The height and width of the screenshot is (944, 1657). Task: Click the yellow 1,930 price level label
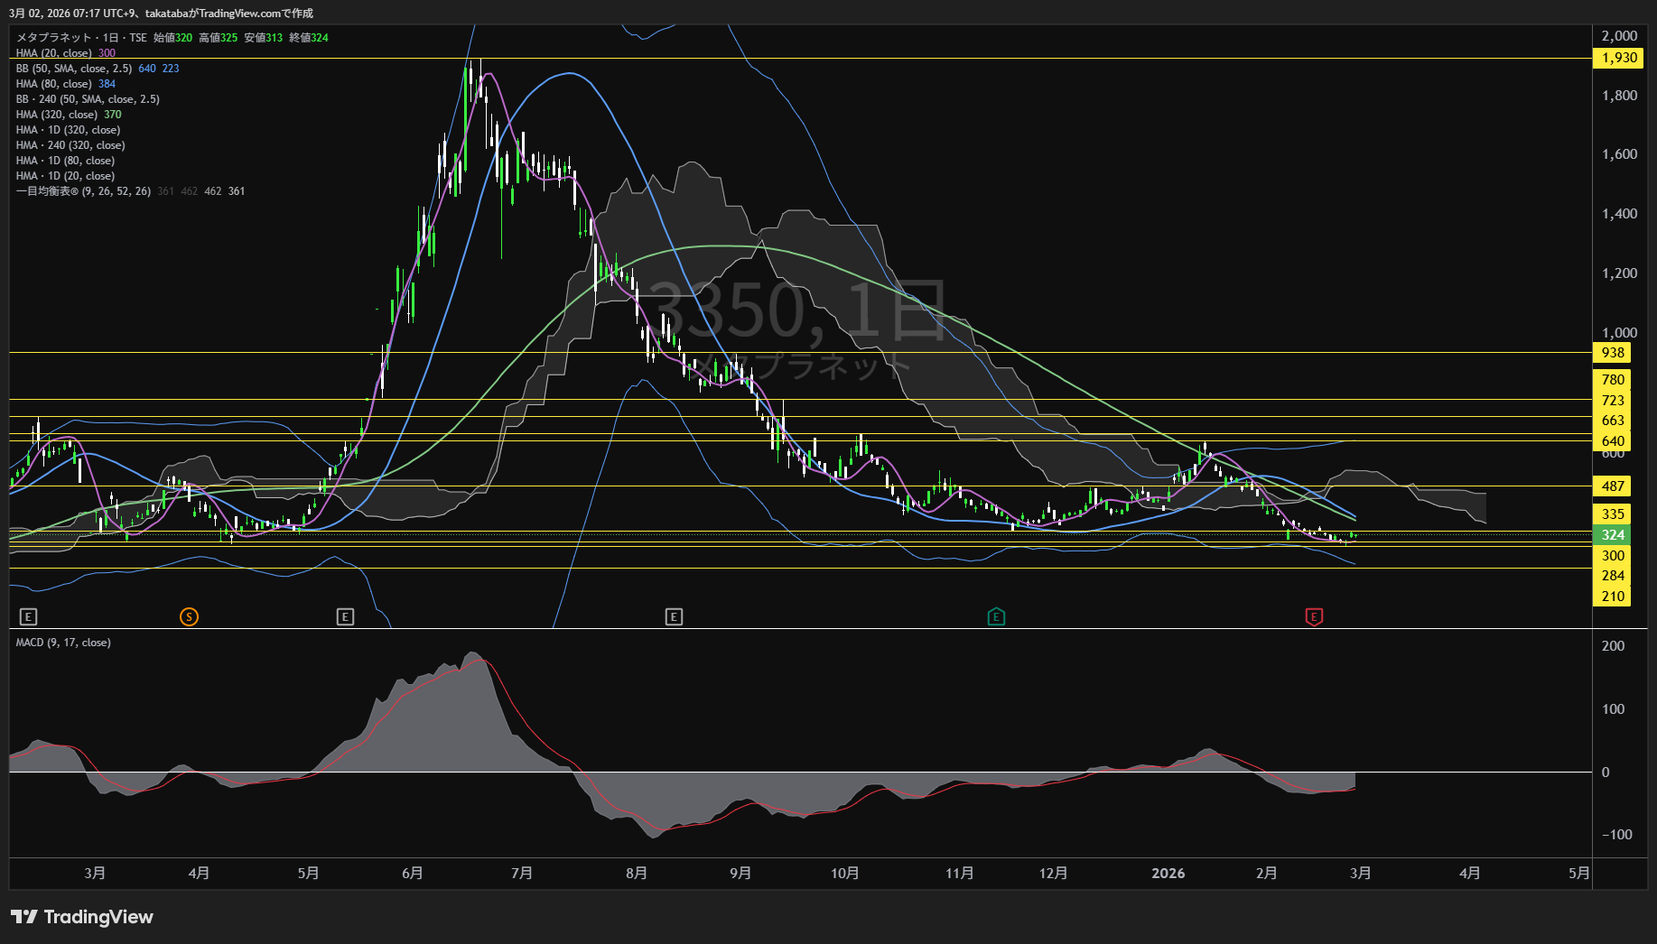point(1618,58)
